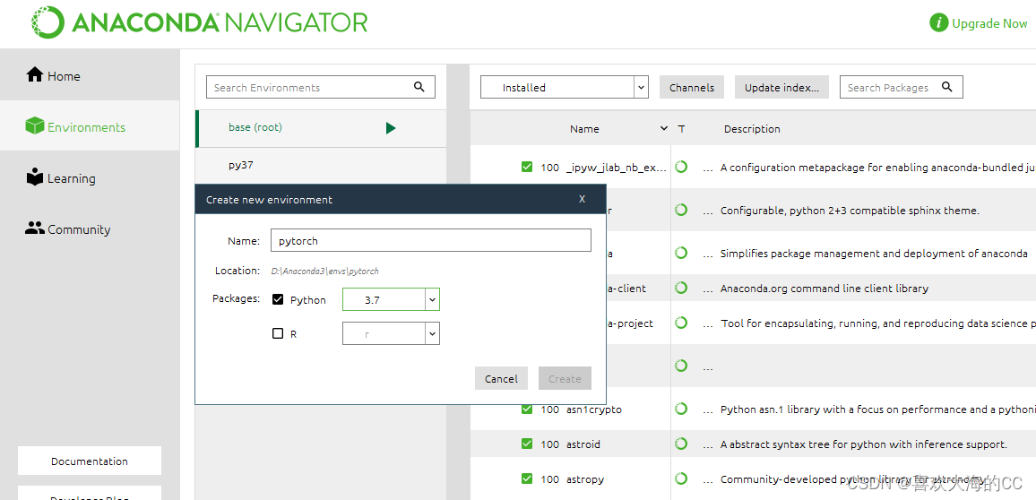Select the base (root) environment

point(321,127)
